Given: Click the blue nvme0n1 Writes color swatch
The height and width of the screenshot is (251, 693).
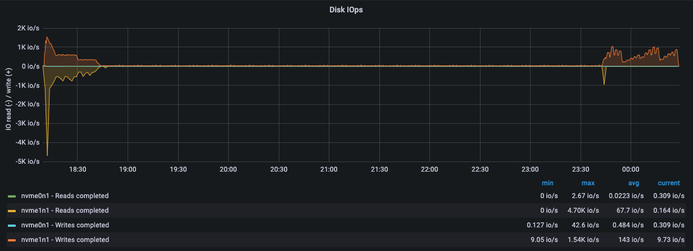Looking at the screenshot, I should pyautogui.click(x=11, y=225).
